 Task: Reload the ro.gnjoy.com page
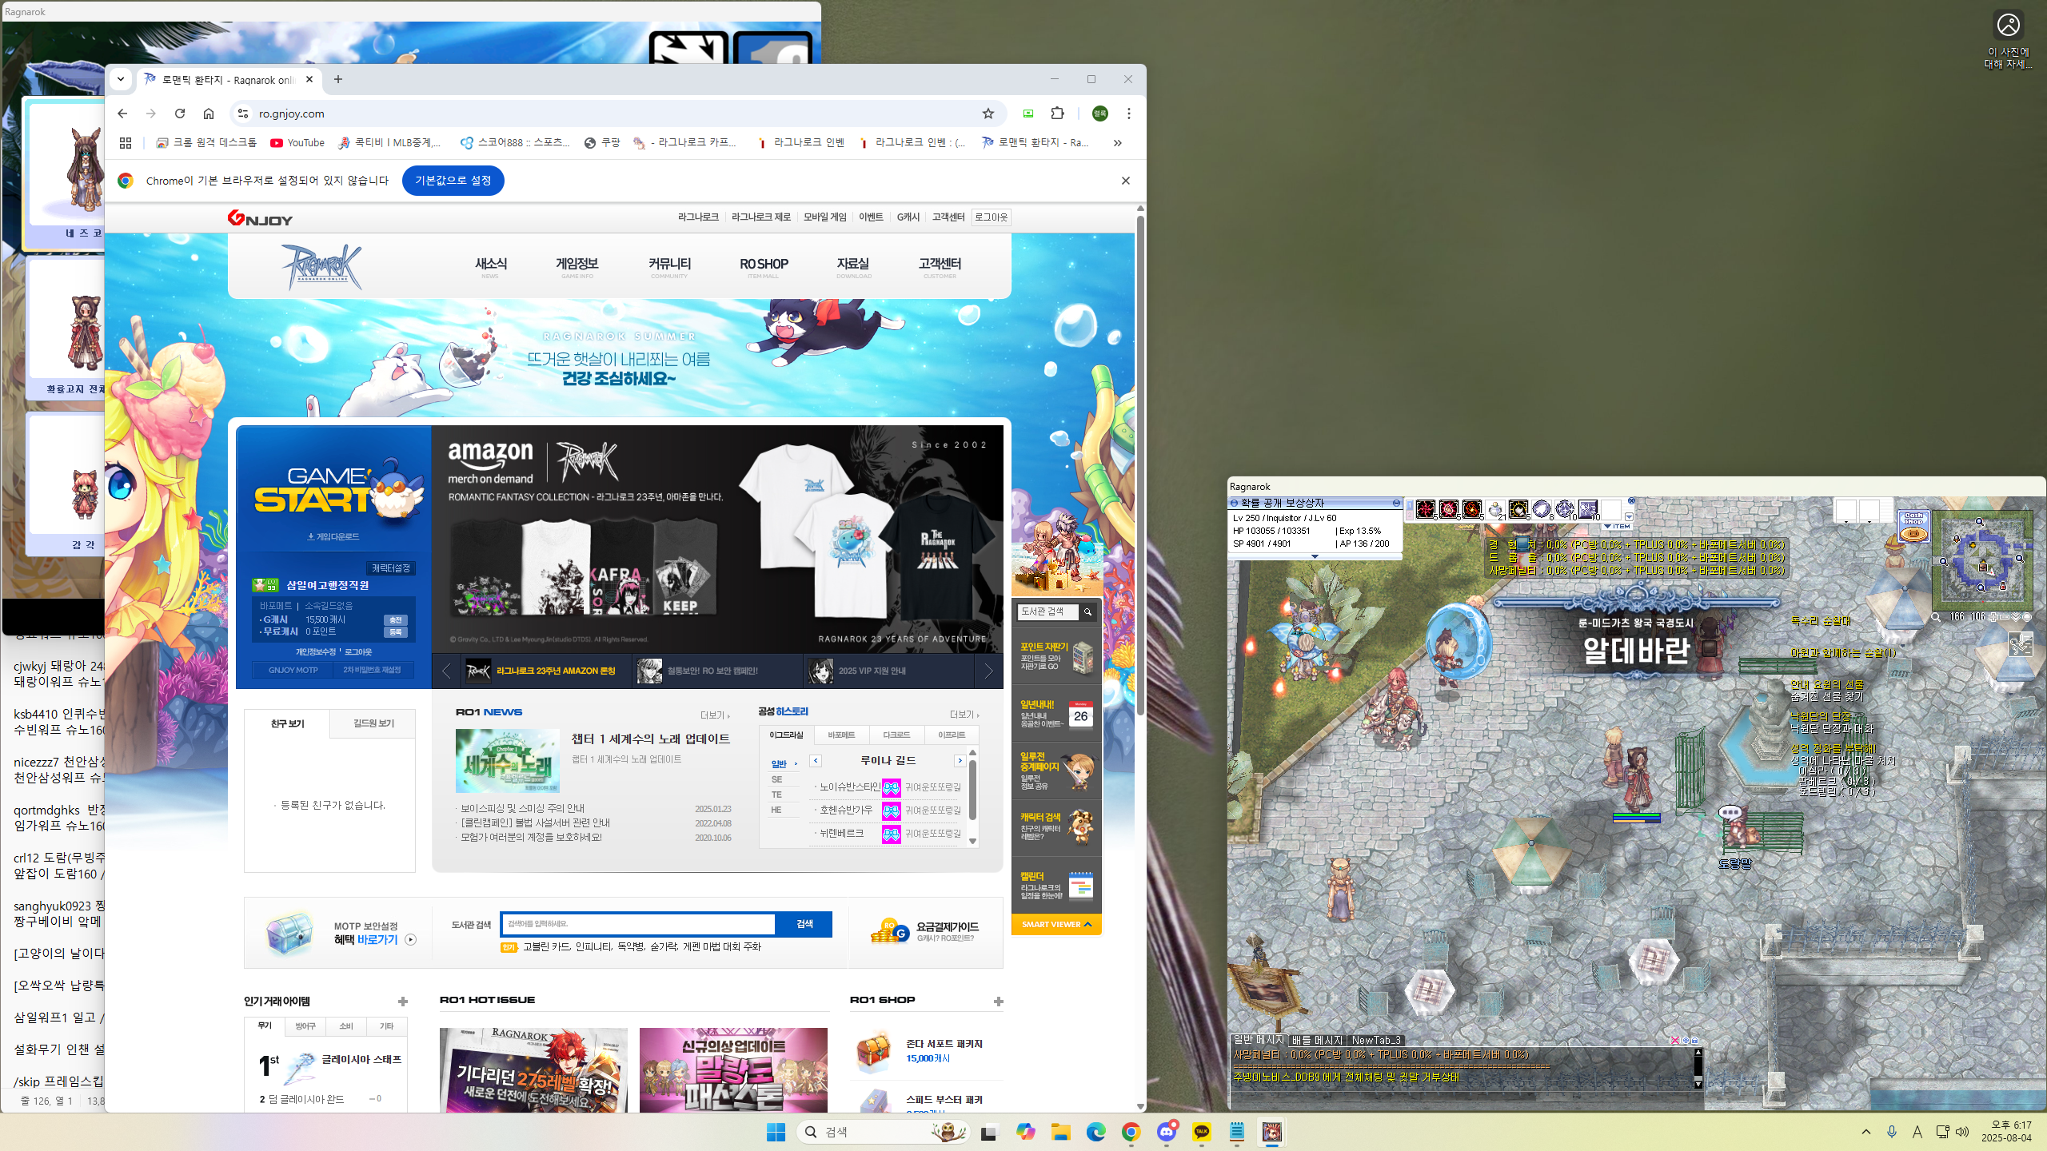(x=180, y=114)
